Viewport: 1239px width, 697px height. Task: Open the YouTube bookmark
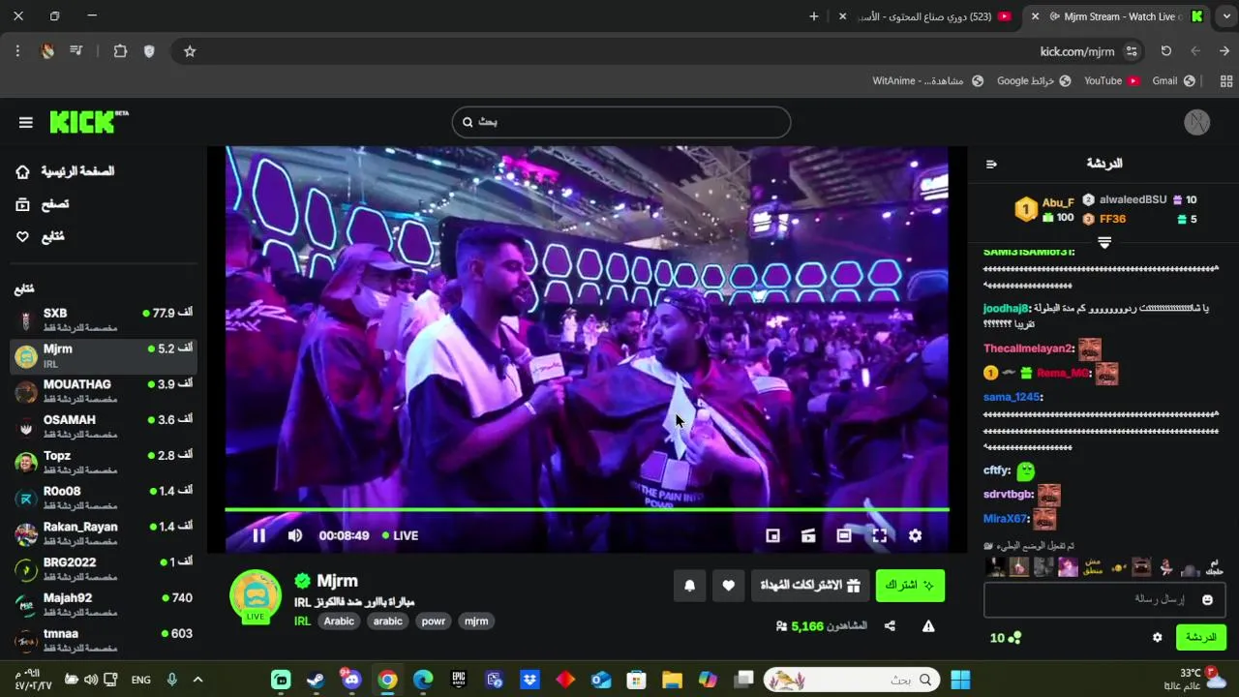coord(1111,81)
